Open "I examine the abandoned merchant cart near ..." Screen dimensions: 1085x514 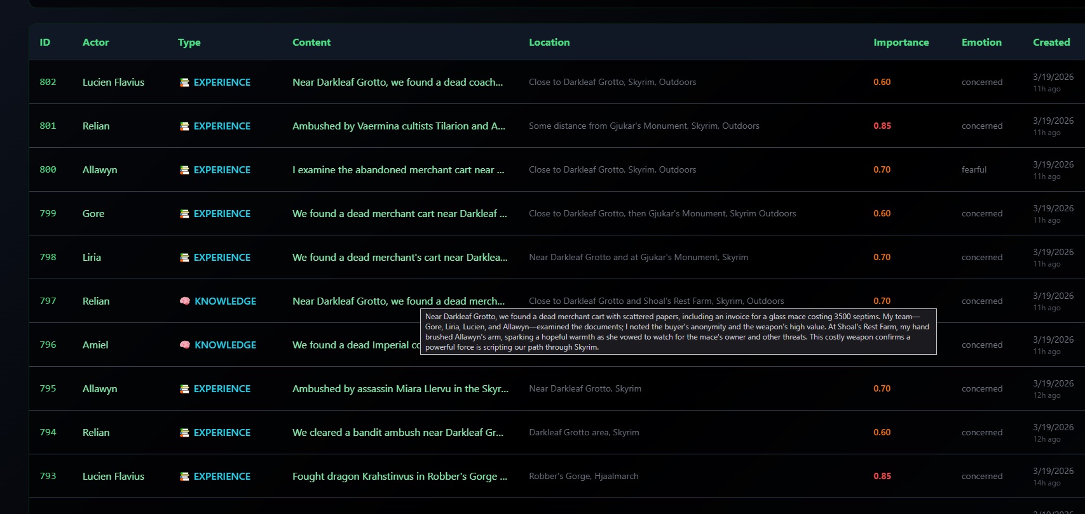pyautogui.click(x=398, y=170)
